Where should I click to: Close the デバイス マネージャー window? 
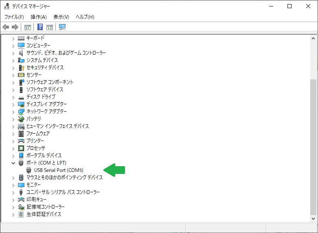pyautogui.click(x=308, y=6)
